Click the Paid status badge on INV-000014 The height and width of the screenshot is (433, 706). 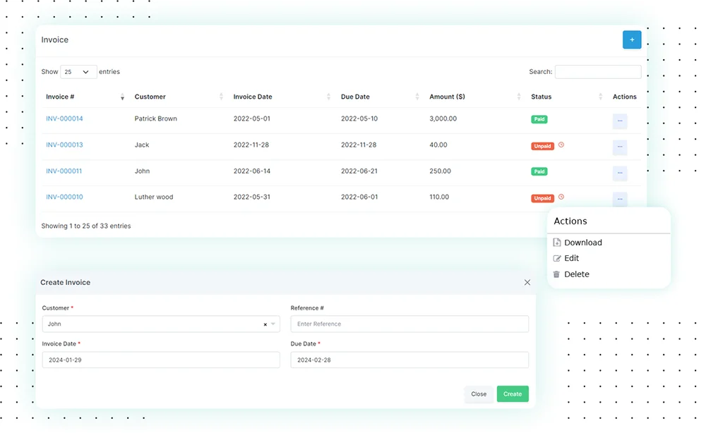(539, 119)
